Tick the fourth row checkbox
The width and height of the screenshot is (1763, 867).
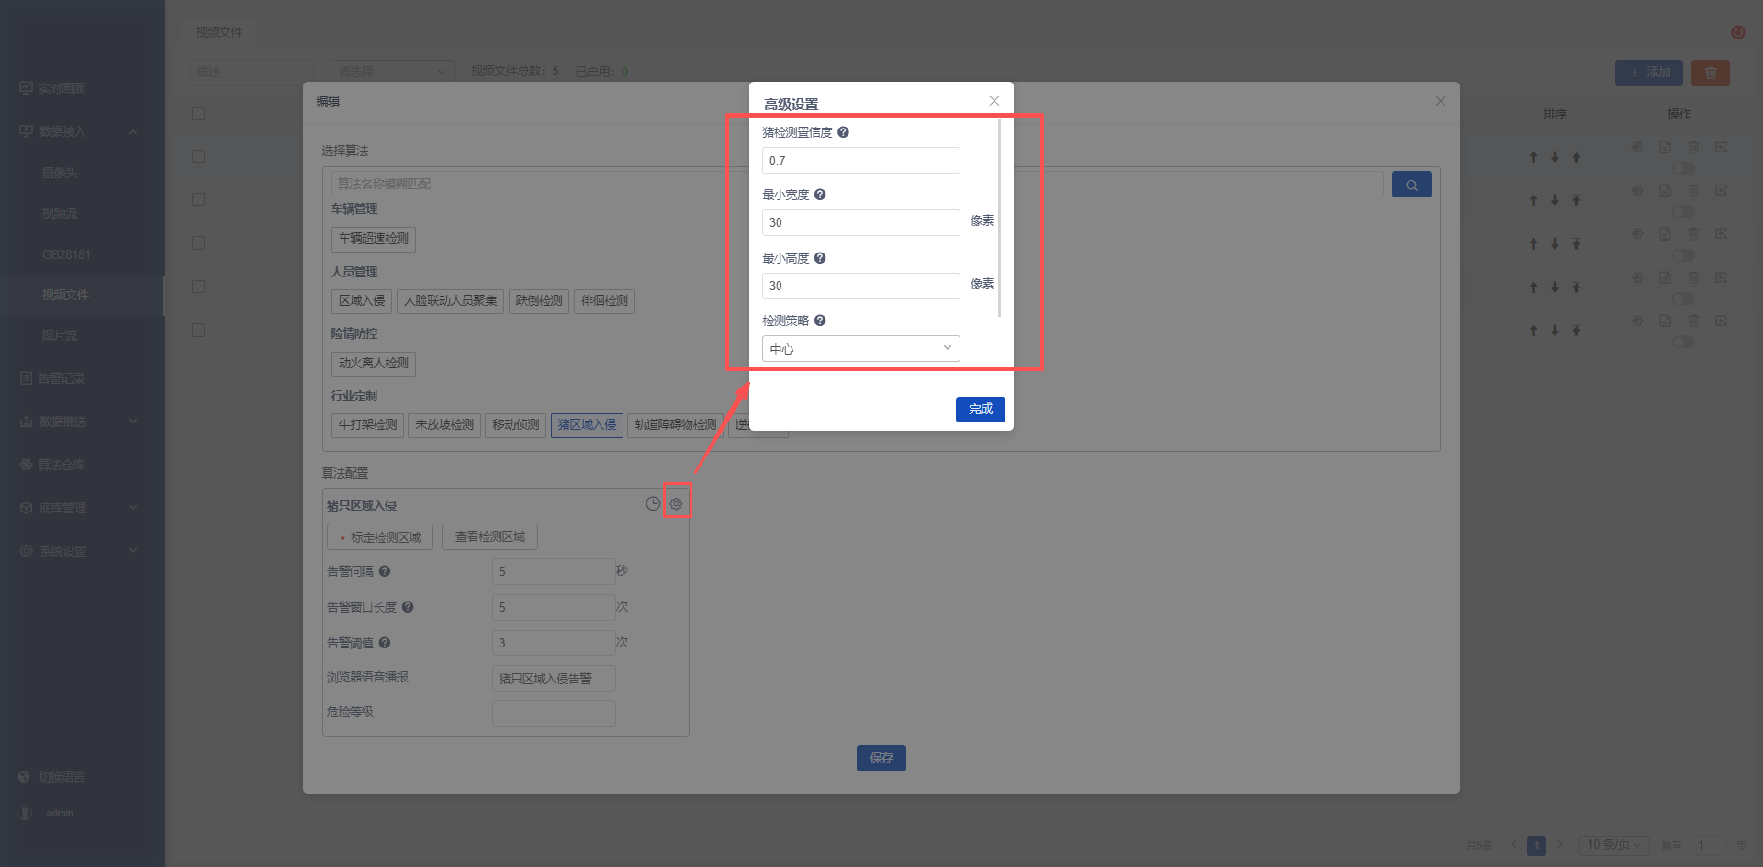(198, 287)
